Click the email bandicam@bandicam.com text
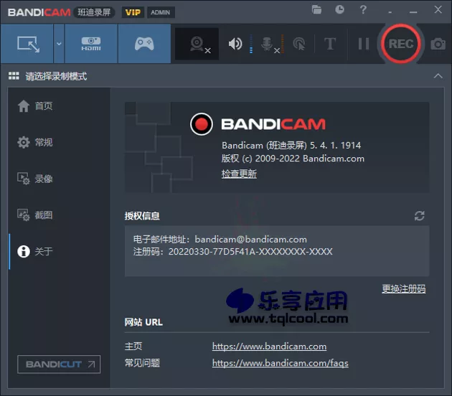 point(251,239)
